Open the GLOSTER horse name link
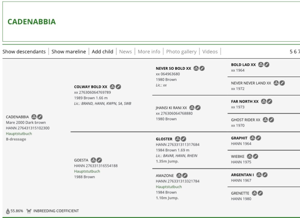This screenshot has height=218, width=300. tap(164, 139)
